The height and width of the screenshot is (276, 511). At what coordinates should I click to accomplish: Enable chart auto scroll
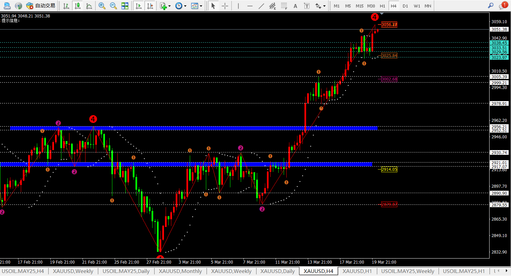pyautogui.click(x=138, y=6)
